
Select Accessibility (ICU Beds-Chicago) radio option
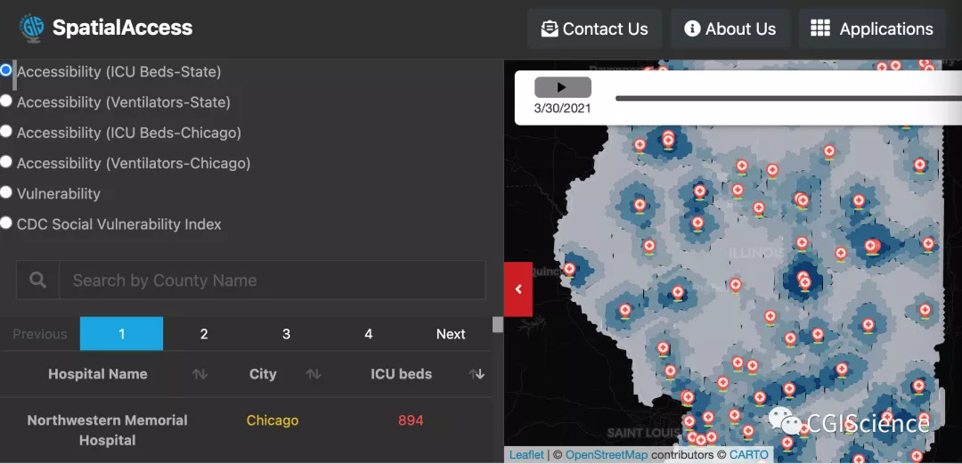(6, 132)
